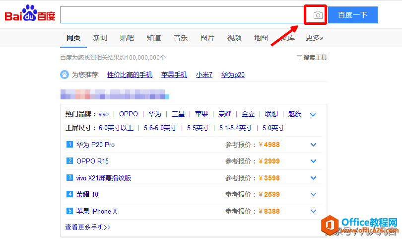Screen dimensions: 402x239
Task: Open 查看更多手机>> link
Action: click(x=88, y=227)
